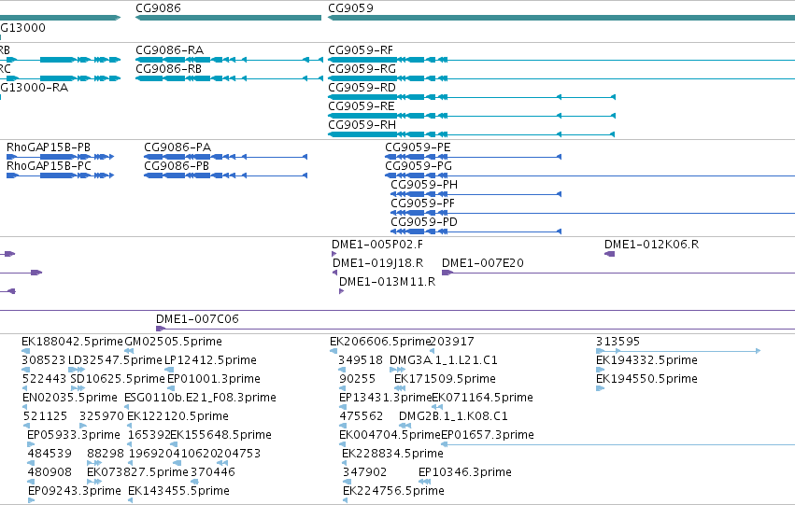Screen dimensions: 795x505
Task: Click the DME1-013M11.R feature label
Action: (x=388, y=282)
